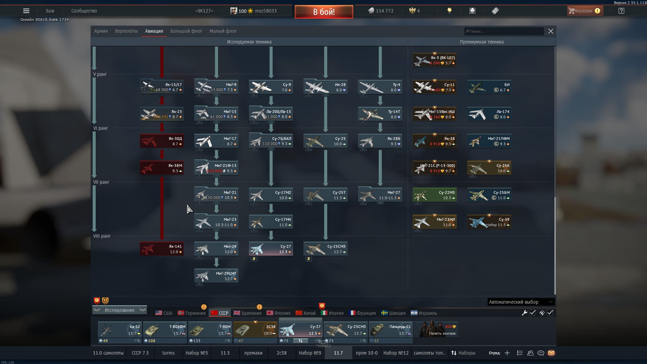Viewport: 647px width, 364px height.
Task: Select premium Як-3 (ВК-107) card
Action: [x=435, y=60]
